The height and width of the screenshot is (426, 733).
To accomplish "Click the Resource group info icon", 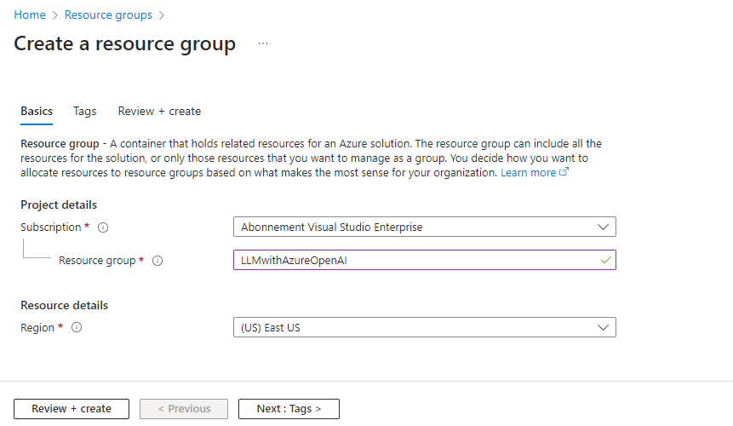I will point(157,261).
